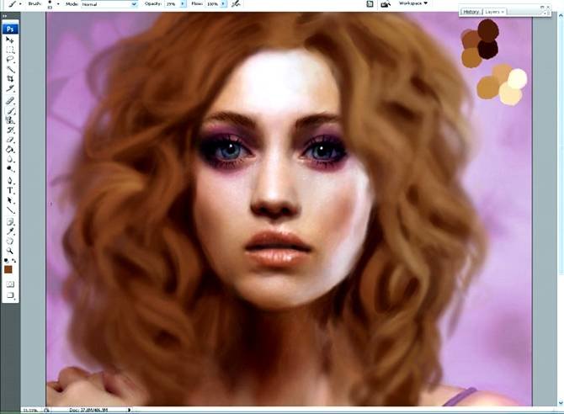
Task: Click the Photoshop Ps logo
Action: click(11, 28)
